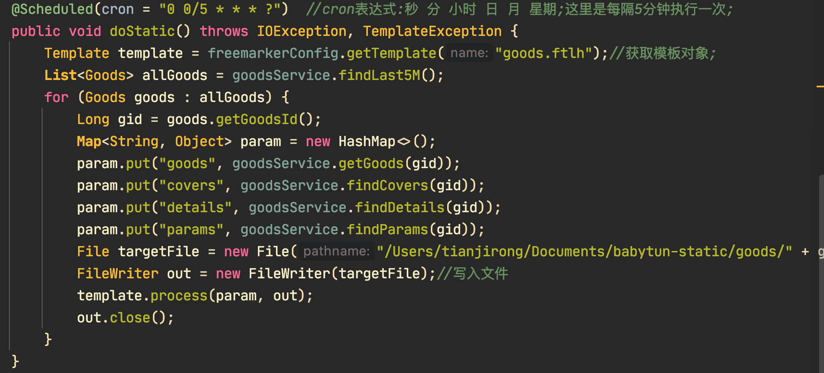Click the orange error stripe marker top right
Viewport: 824px width, 373px height.
point(822,87)
